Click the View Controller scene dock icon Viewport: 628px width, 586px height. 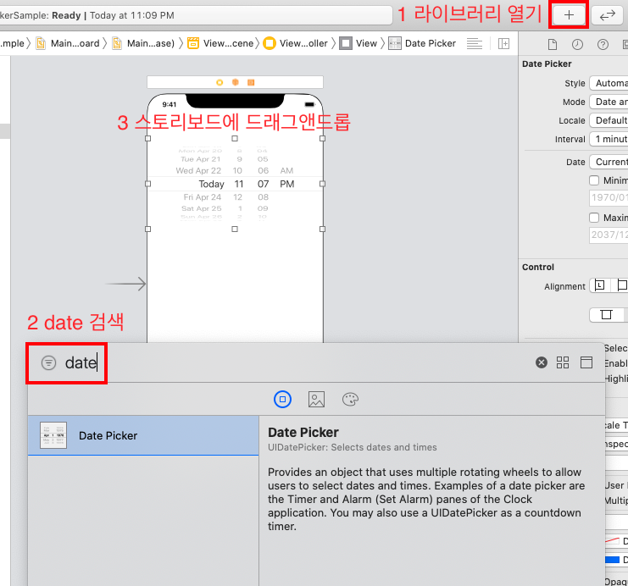tap(219, 82)
